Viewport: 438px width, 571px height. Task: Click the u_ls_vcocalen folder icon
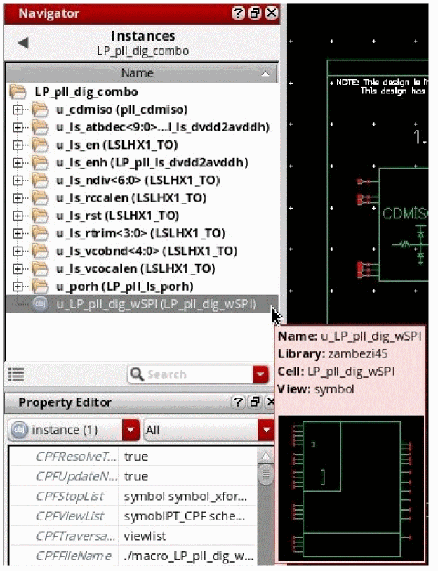(x=40, y=268)
